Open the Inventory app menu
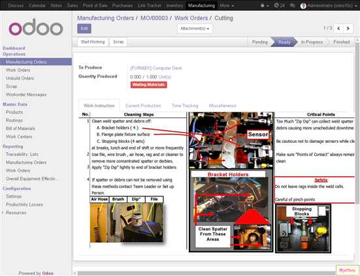360x276 pixels. tap(174, 5)
